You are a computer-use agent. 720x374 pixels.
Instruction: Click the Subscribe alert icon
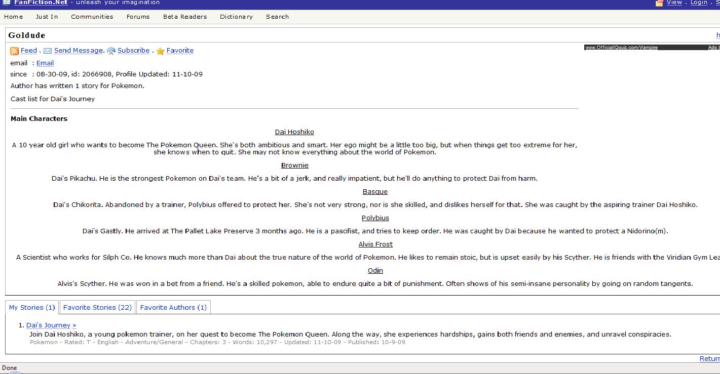(x=111, y=51)
